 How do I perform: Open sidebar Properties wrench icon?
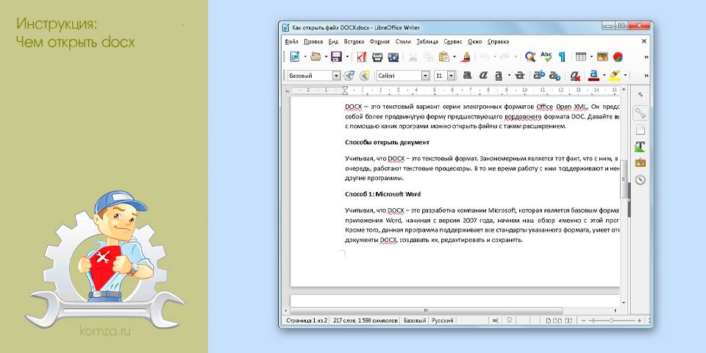coord(640,113)
